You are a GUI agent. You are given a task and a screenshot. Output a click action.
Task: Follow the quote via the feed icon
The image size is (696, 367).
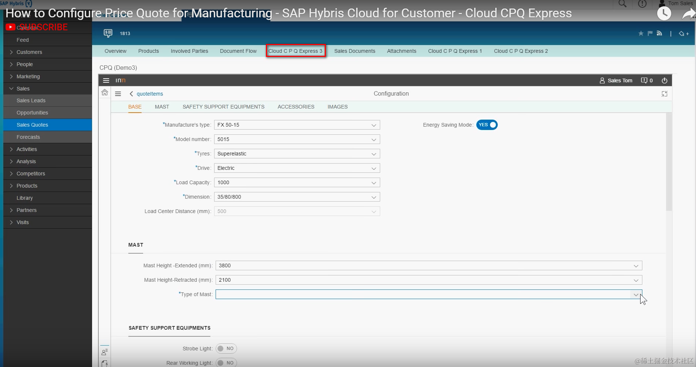659,34
